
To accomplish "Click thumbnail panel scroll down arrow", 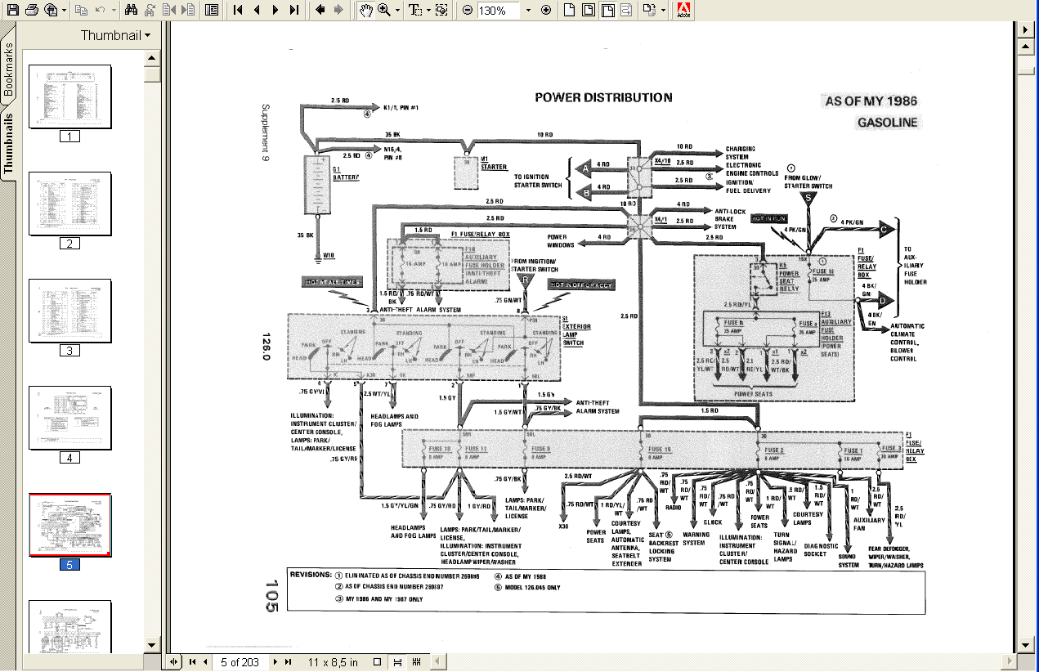I will click(152, 645).
